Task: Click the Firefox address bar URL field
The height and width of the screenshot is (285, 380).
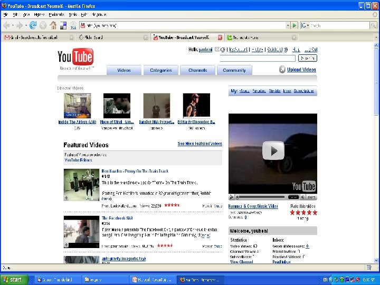Action: point(183,25)
